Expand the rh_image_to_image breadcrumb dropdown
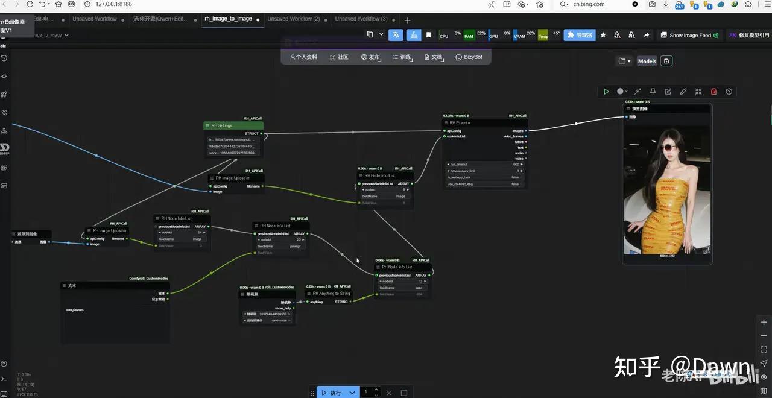 pos(66,35)
